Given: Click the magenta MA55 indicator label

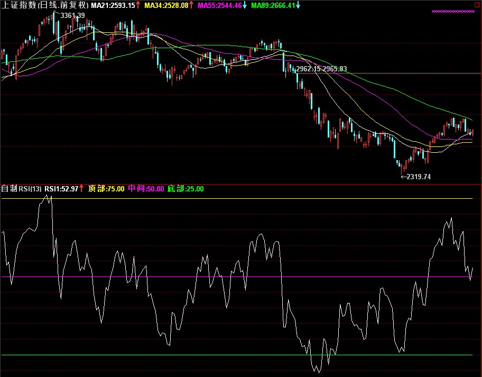Looking at the screenshot, I should click(x=219, y=5).
